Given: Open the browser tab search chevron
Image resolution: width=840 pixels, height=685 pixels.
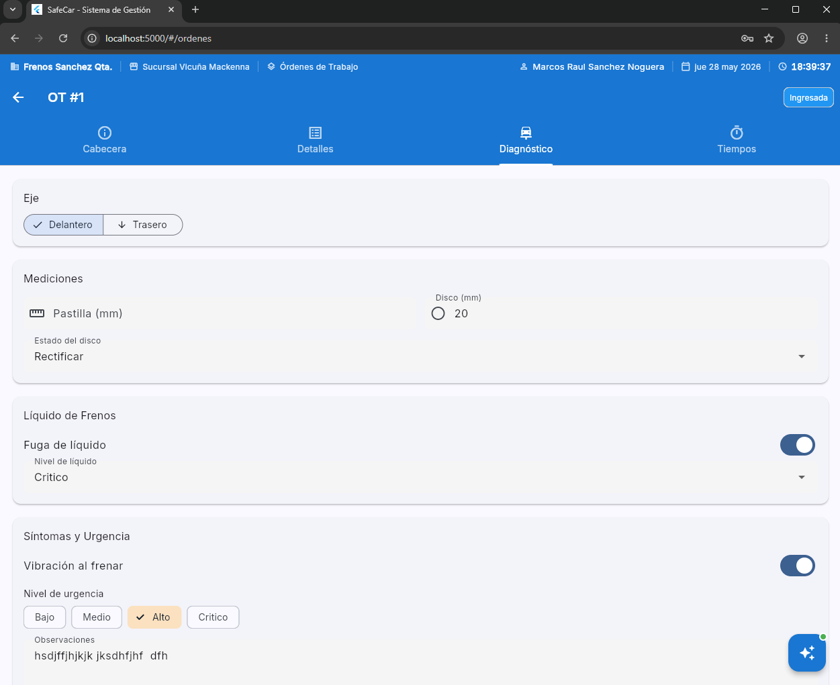Looking at the screenshot, I should click(12, 9).
